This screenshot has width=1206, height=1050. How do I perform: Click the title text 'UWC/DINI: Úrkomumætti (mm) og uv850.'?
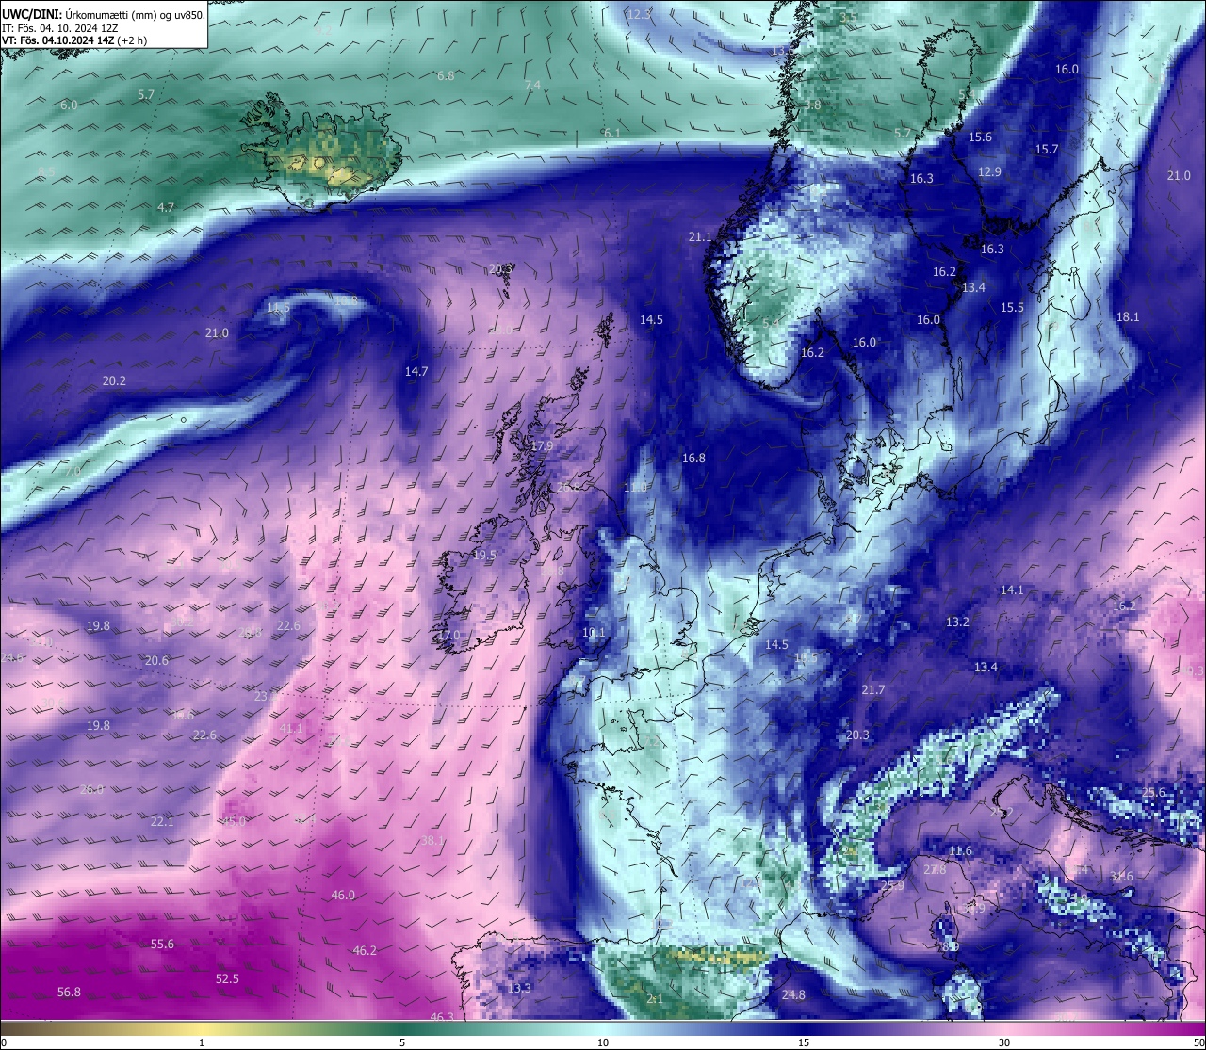click(103, 14)
